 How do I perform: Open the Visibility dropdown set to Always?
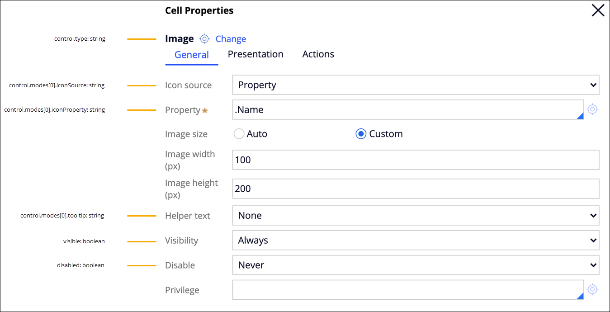coord(416,241)
